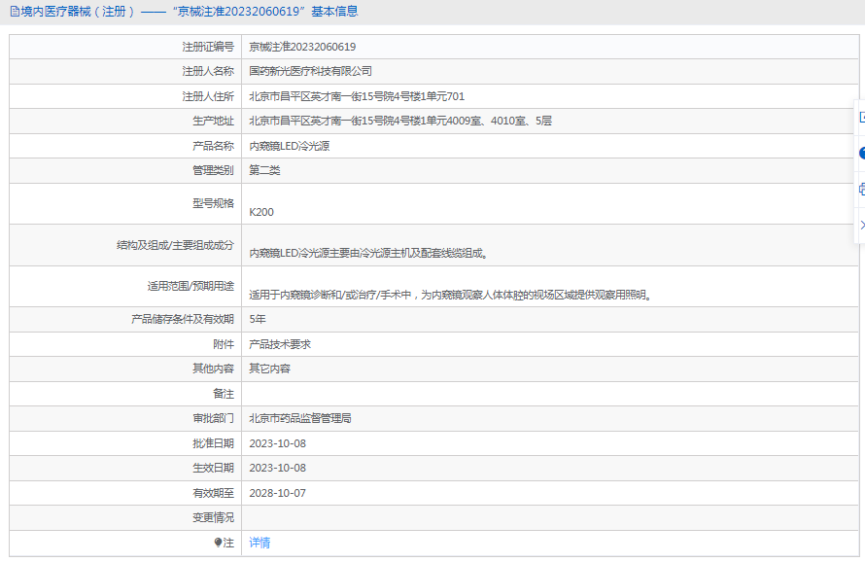Viewport: 865px width, 562px height.
Task: Click the shelf life value 5年
Action: pos(258,319)
